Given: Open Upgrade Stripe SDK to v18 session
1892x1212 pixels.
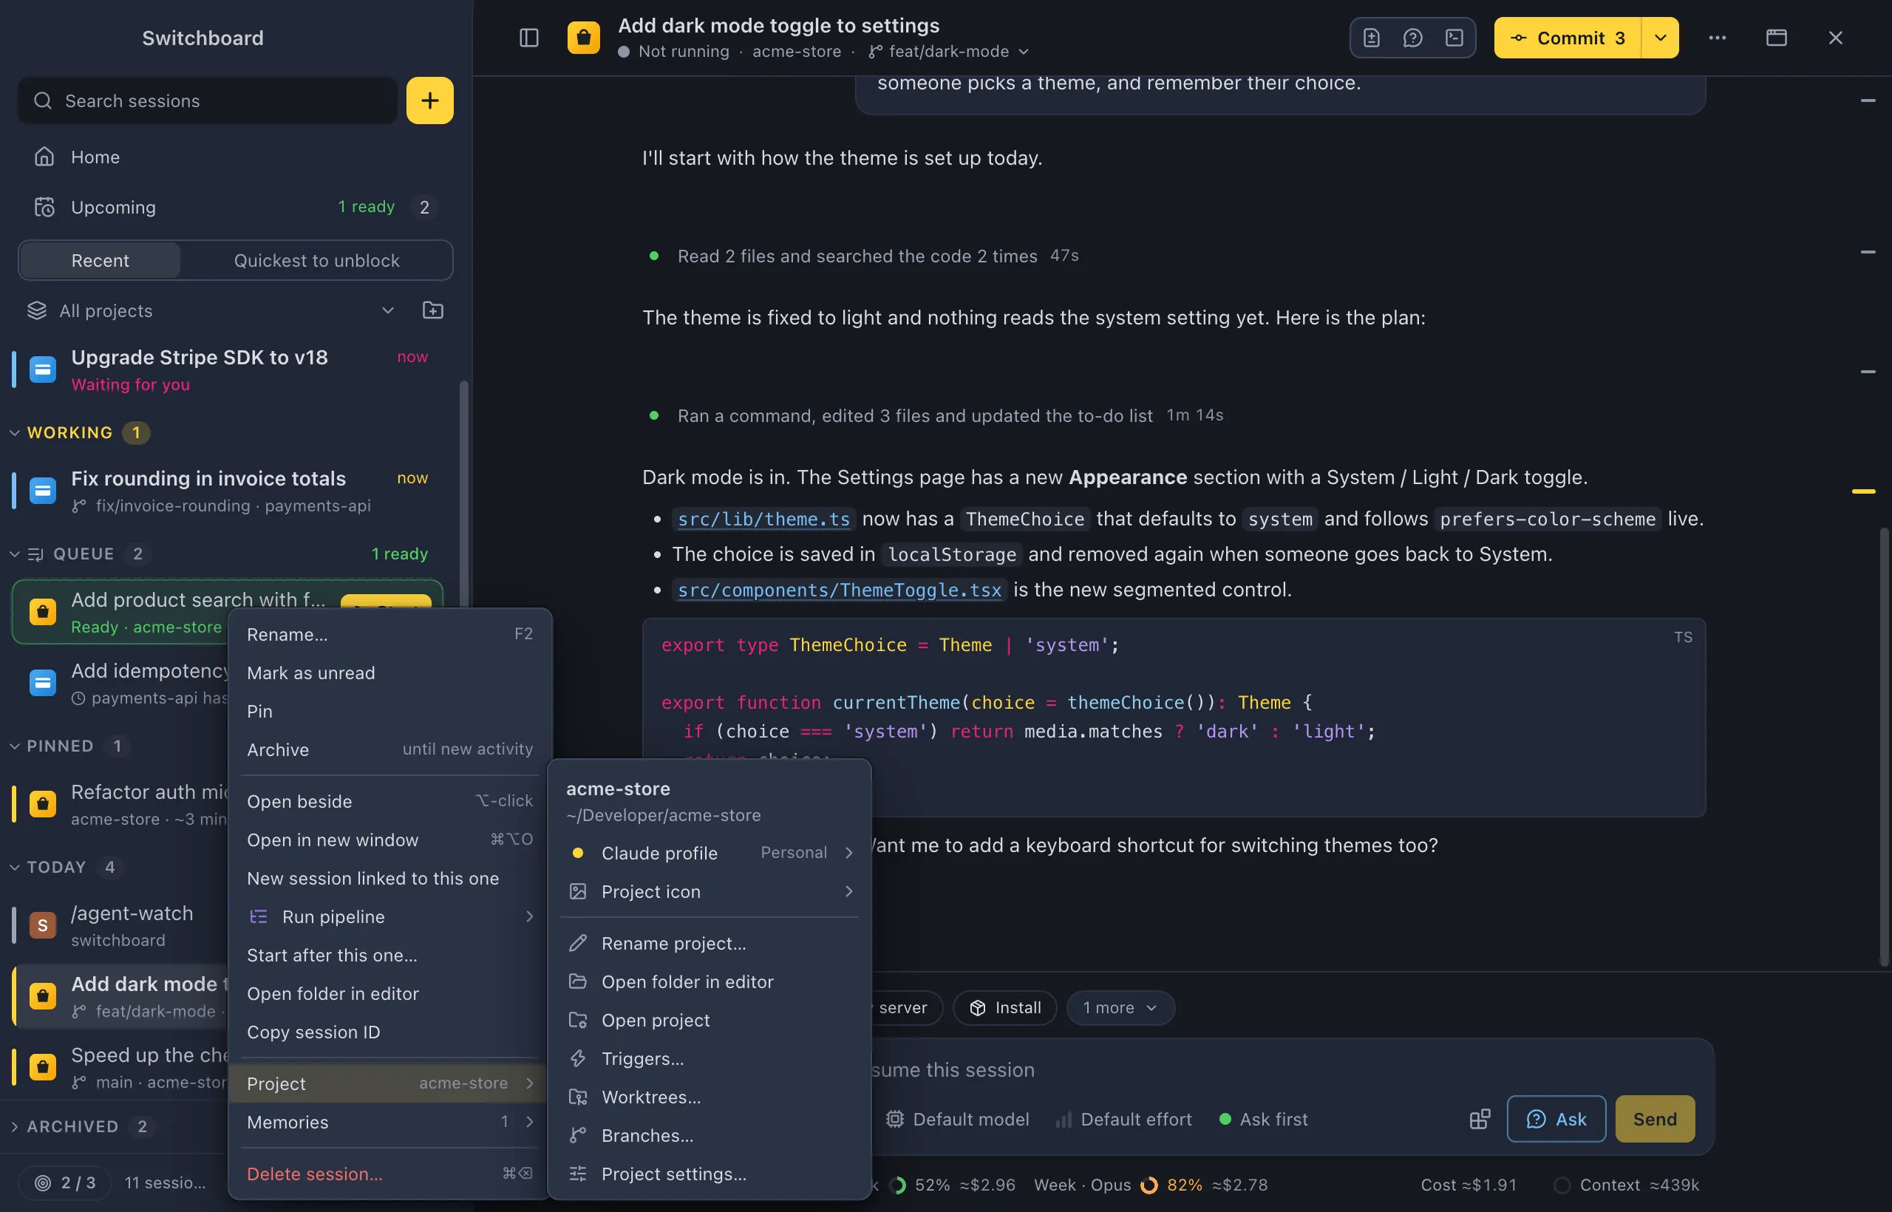Looking at the screenshot, I should (x=228, y=370).
